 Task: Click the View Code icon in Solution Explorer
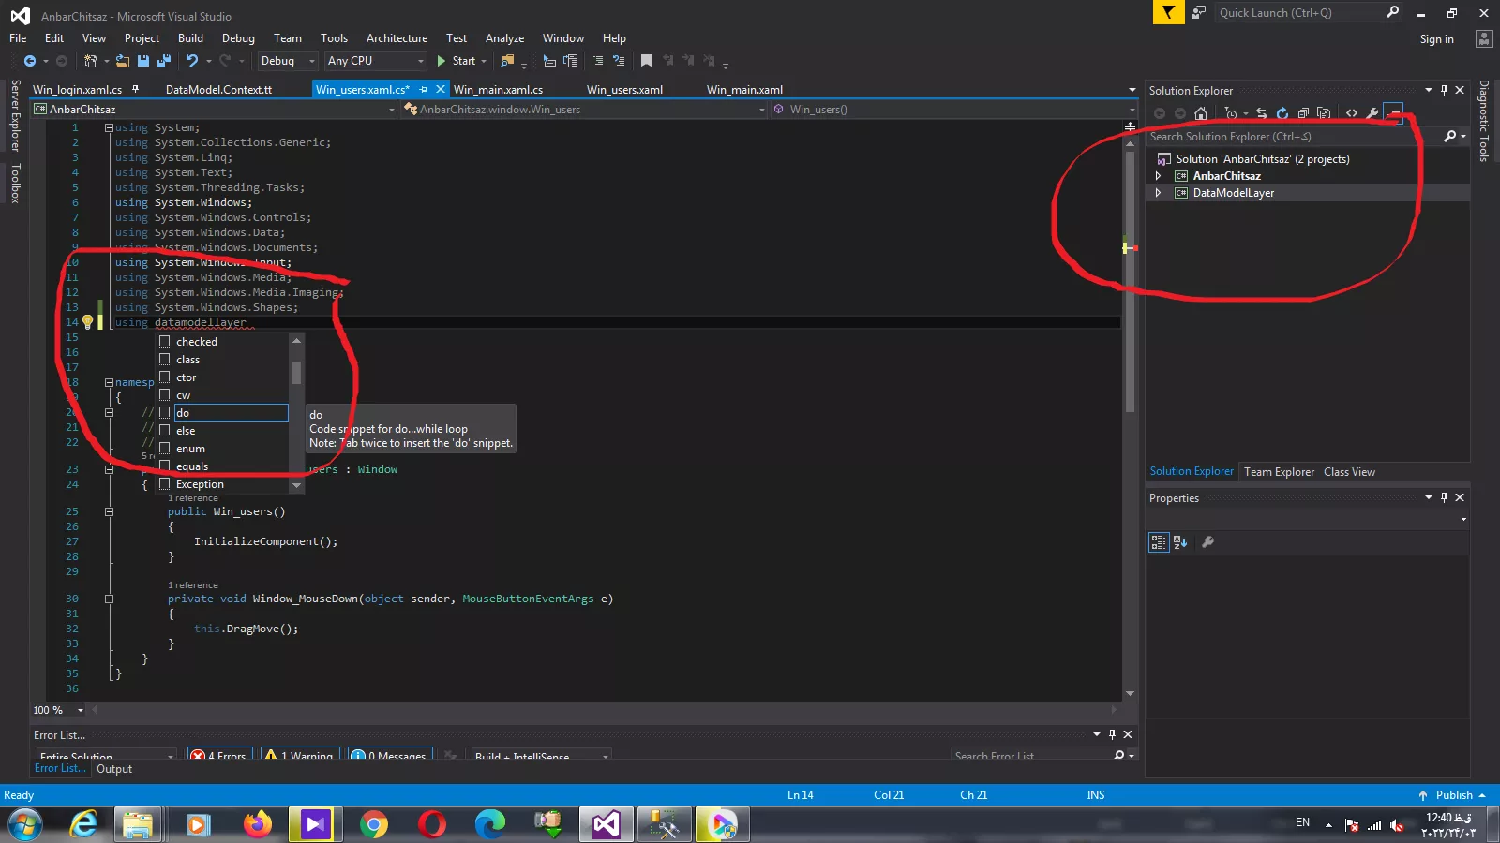click(x=1352, y=113)
